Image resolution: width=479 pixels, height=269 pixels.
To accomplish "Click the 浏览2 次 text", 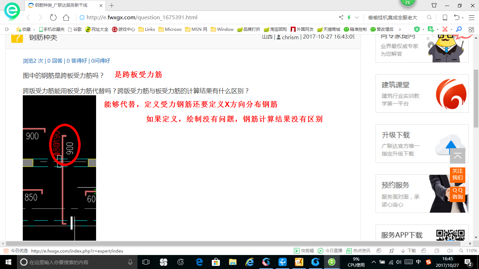I will click(x=33, y=61).
